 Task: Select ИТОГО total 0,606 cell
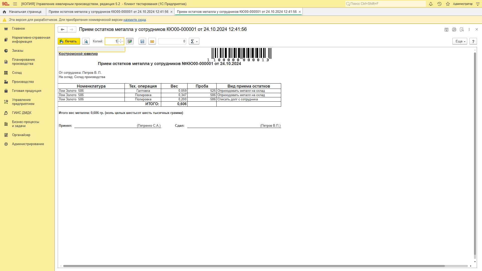coord(174,104)
